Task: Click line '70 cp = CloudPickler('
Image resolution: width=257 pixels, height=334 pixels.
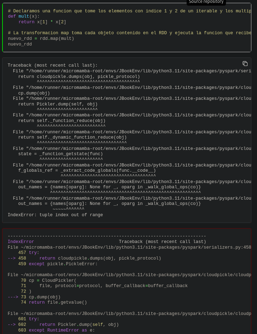Action: 49,280
